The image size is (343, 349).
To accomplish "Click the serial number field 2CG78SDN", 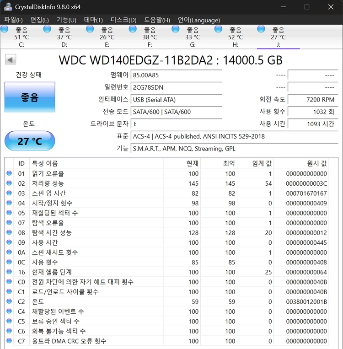I will (176, 87).
